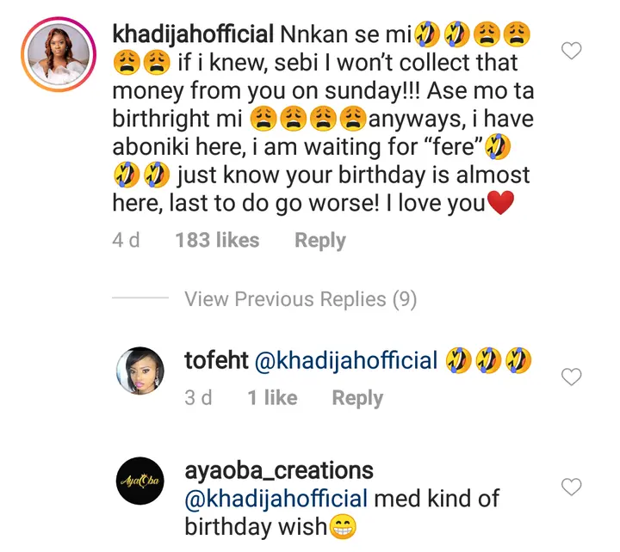Like ayaoba_creations' reply with heart icon

(571, 488)
